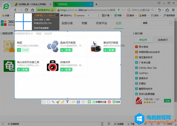This screenshot has height=126, width=177.
Task: Cancel screenshot with the red X icon
Action: point(109,102)
